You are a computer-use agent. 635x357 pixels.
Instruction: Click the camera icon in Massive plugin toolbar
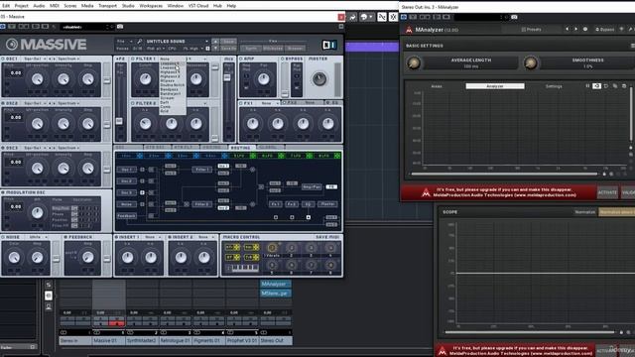(120, 27)
